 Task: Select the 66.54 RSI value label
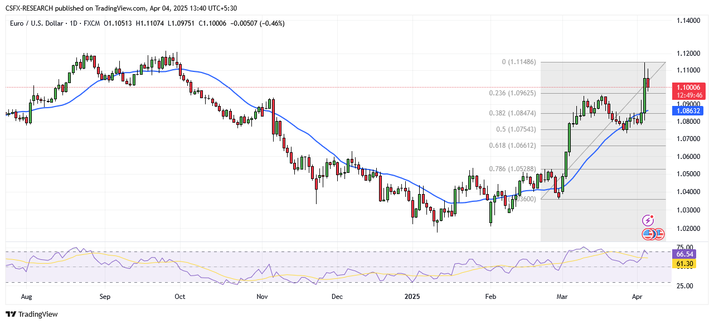point(686,254)
